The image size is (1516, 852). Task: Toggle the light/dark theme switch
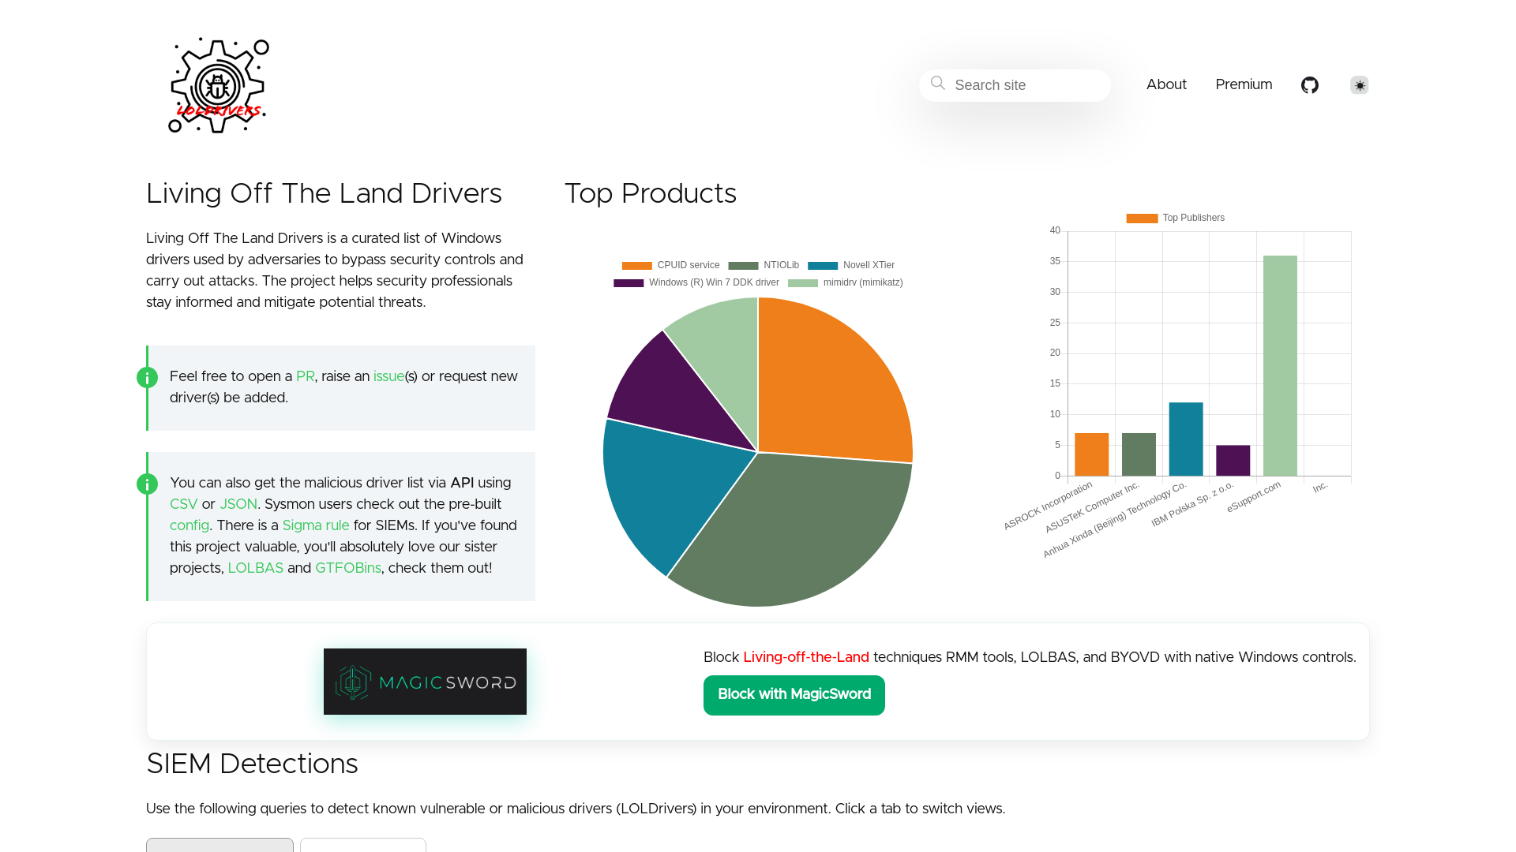pos(1360,85)
